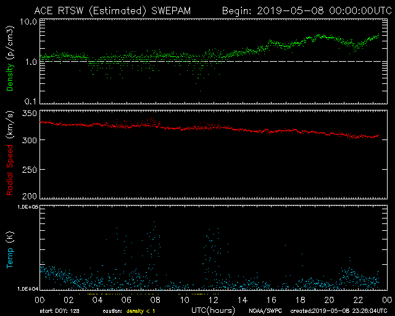Click the 10.0 density axis tick label
This screenshot has height=316, width=395.
click(27, 22)
